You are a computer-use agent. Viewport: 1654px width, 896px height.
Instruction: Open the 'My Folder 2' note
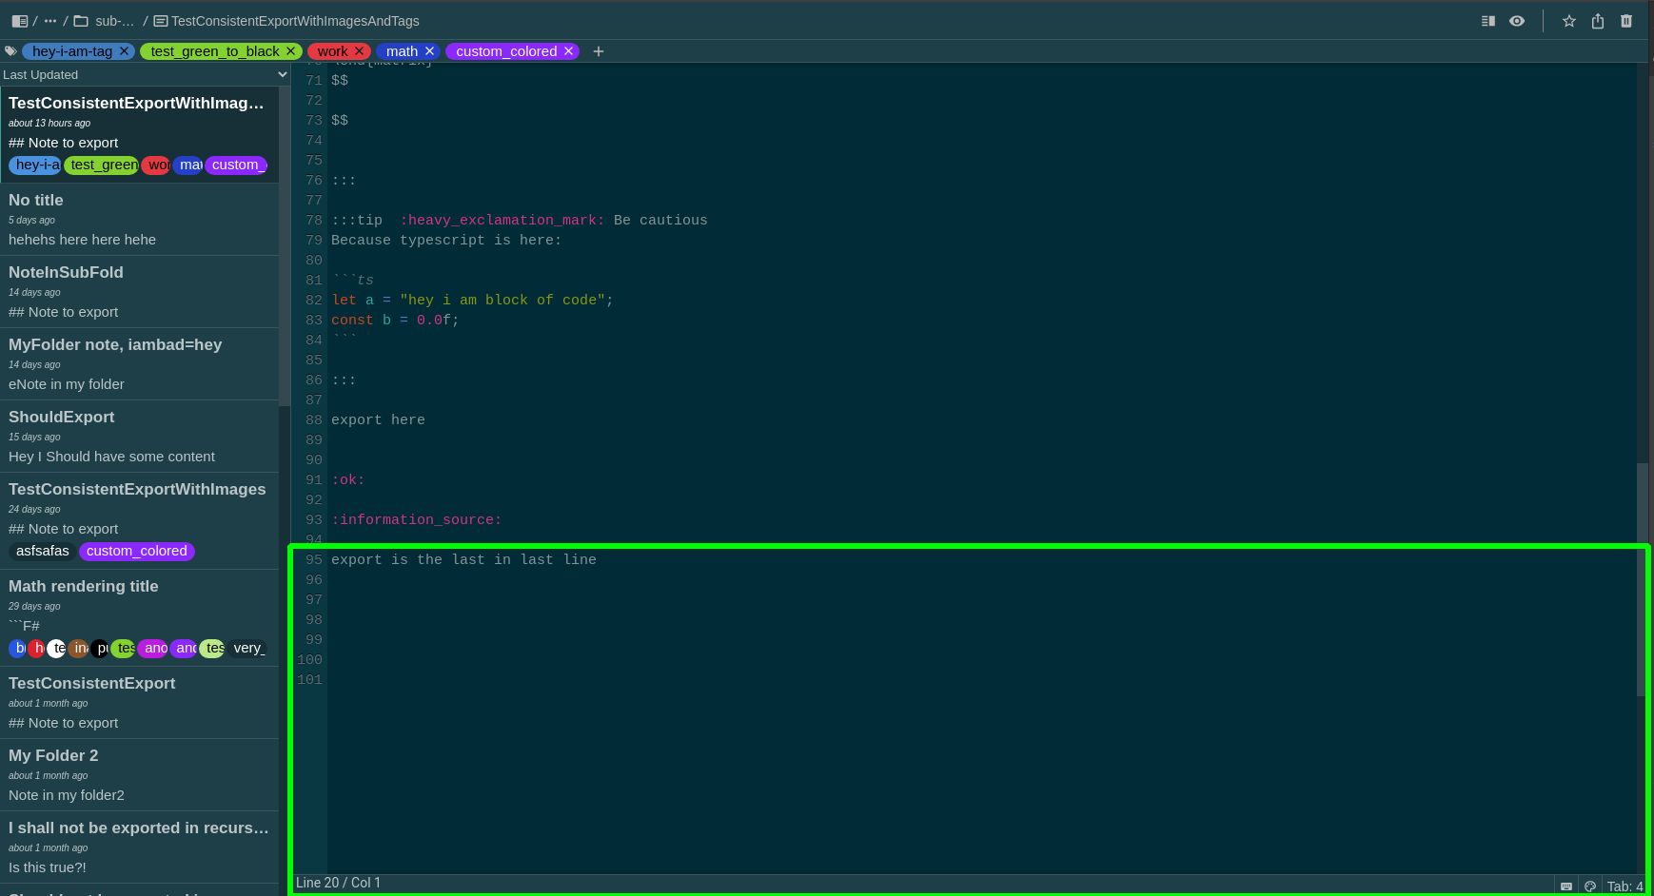pyautogui.click(x=139, y=775)
